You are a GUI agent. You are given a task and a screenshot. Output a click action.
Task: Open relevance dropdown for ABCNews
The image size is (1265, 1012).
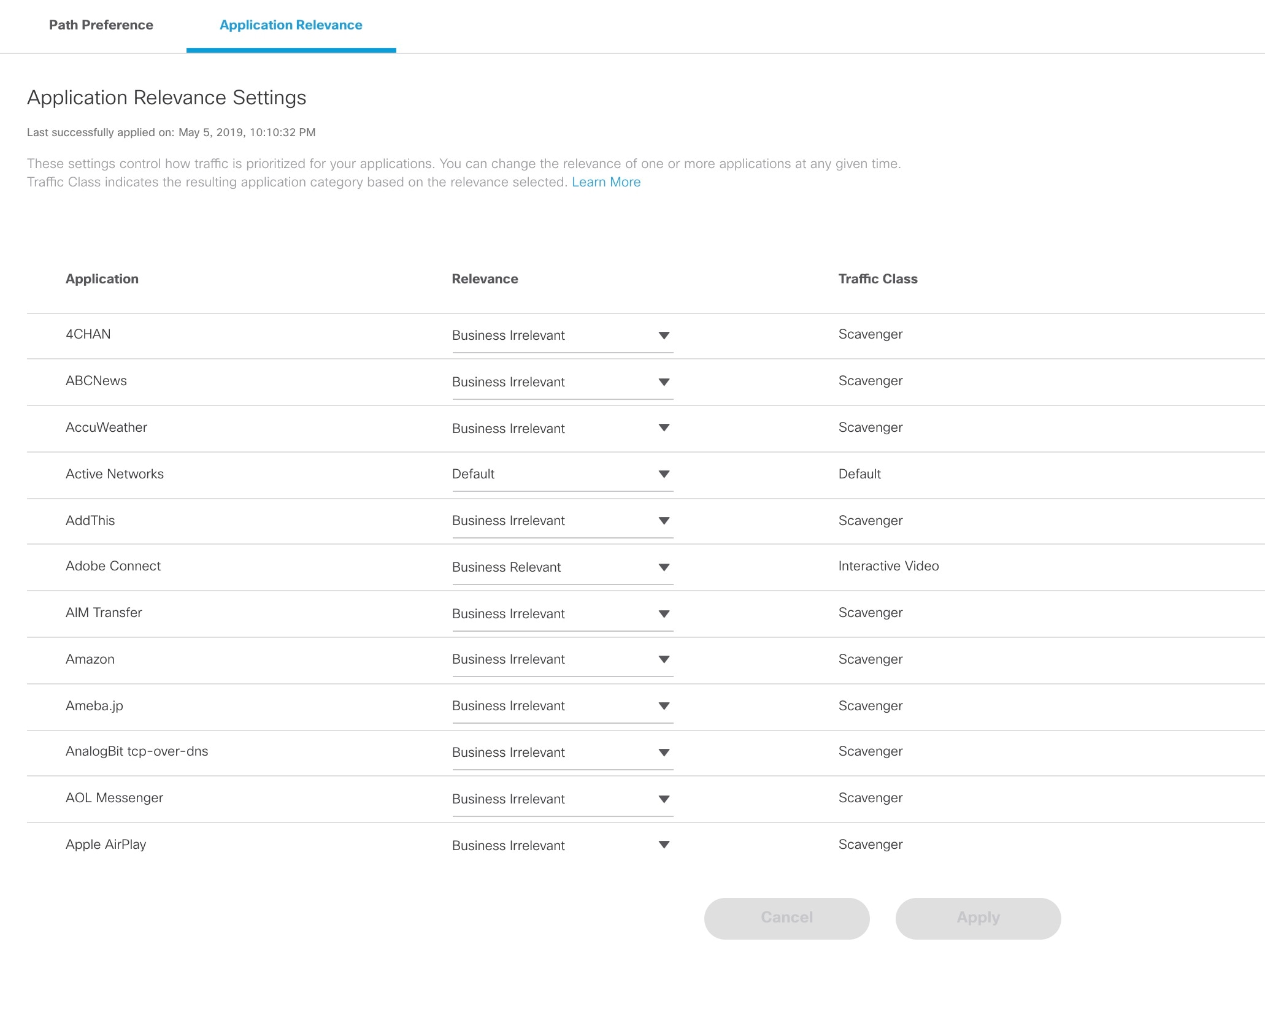563,382
